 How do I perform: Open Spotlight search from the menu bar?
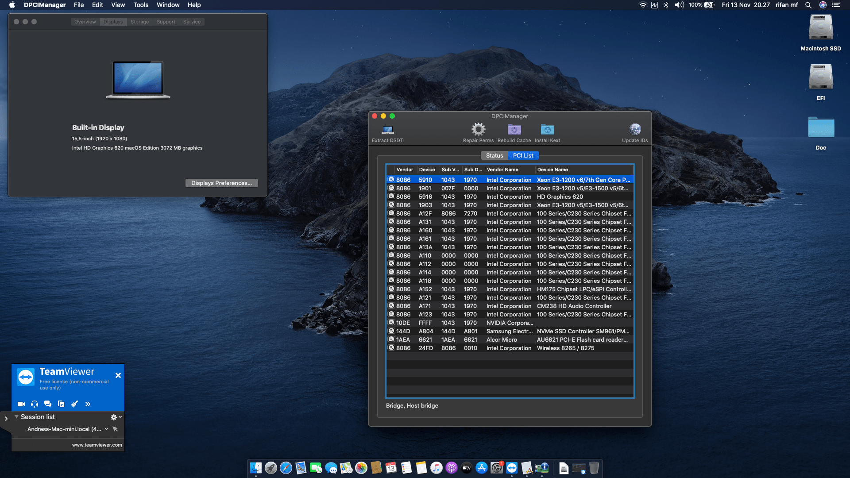point(808,5)
